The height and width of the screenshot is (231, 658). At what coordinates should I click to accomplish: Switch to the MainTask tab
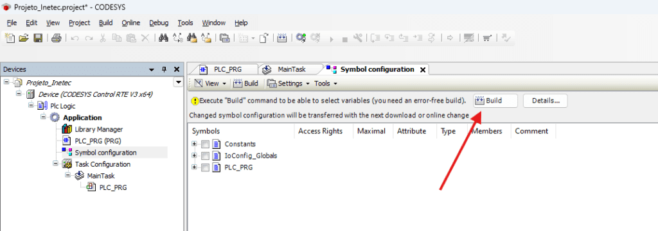click(287, 69)
